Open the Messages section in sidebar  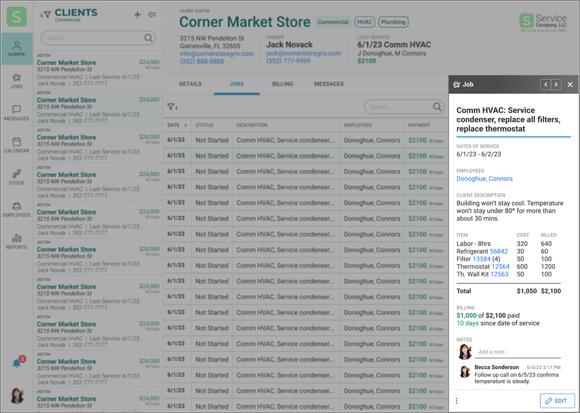(x=16, y=113)
